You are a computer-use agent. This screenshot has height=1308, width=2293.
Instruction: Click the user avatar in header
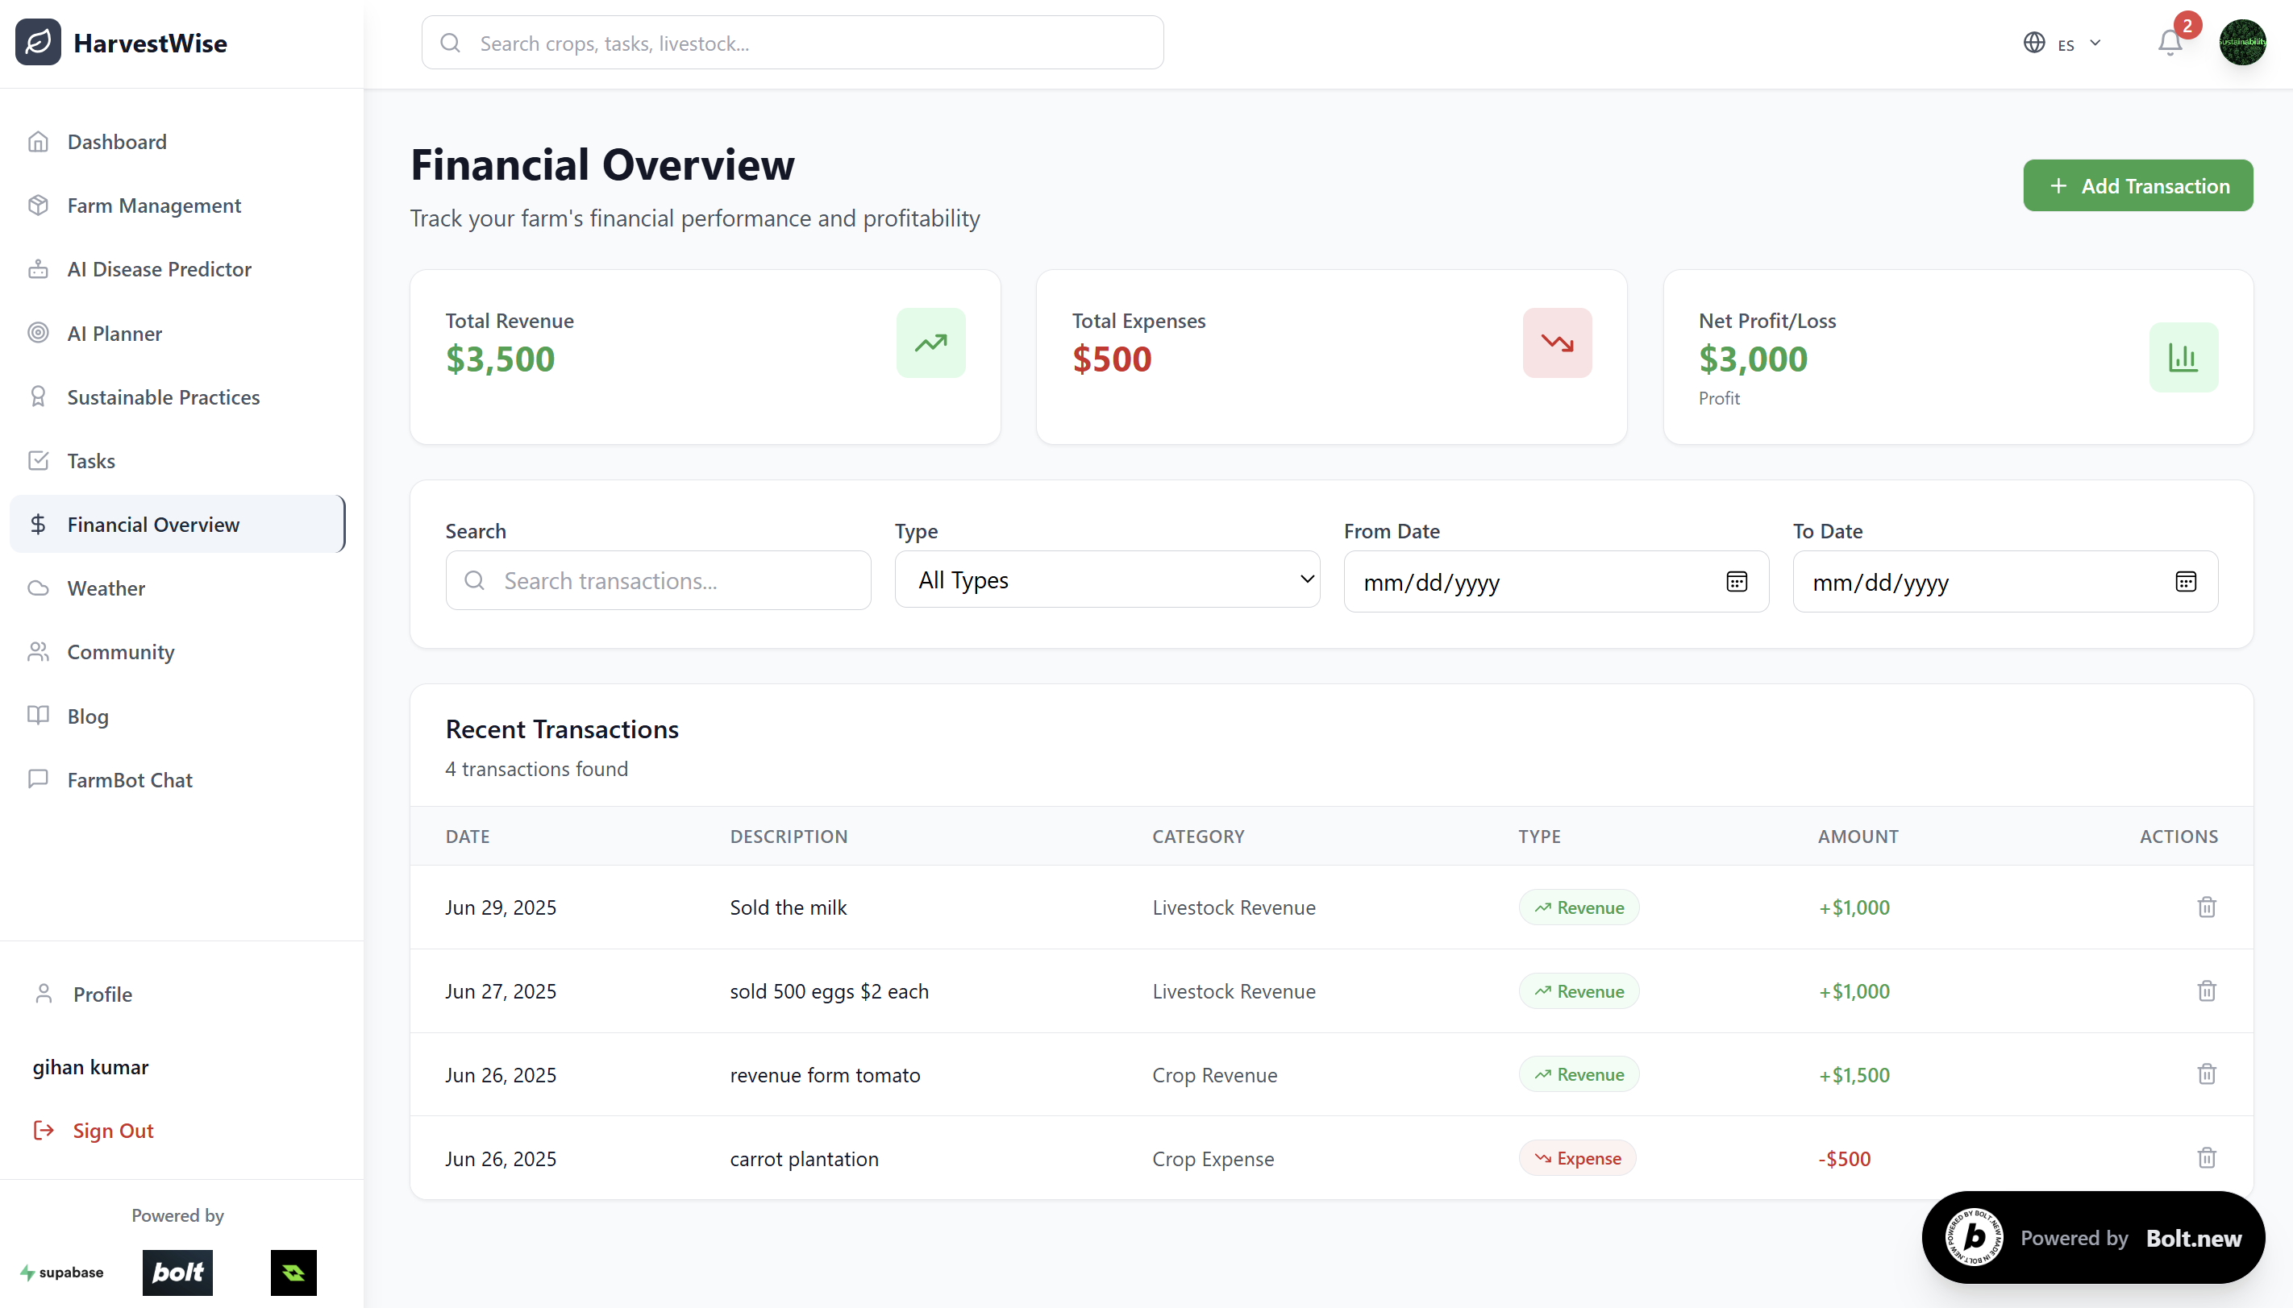tap(2241, 42)
